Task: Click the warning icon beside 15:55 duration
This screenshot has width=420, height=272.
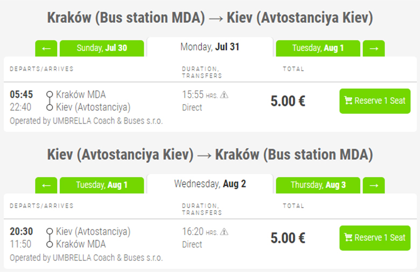Action: (x=225, y=95)
